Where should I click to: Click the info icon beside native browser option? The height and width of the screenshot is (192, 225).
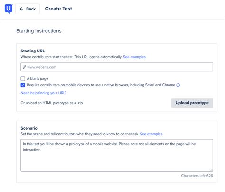coord(178,85)
